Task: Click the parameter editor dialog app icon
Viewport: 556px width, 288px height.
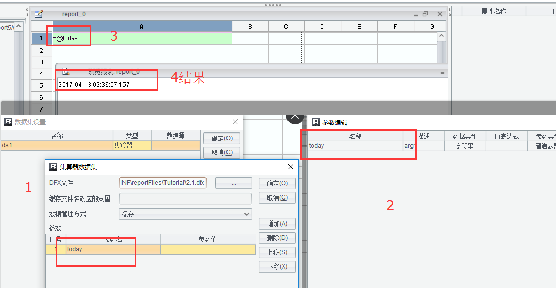Action: point(316,122)
